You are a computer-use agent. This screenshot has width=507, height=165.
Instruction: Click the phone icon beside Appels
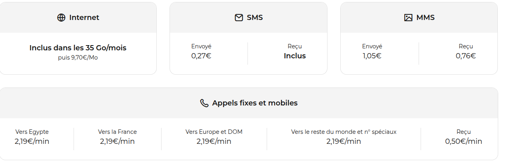pyautogui.click(x=204, y=103)
